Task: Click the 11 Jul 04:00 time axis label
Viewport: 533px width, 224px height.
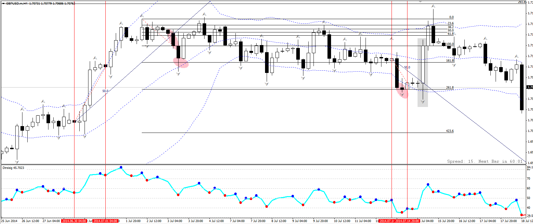Action: pyautogui.click(x=362, y=221)
